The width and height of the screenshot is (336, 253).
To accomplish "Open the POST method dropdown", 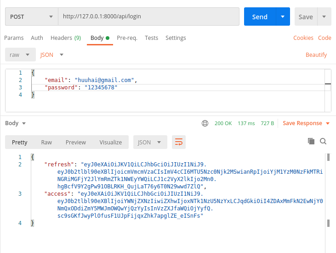I will [x=31, y=17].
